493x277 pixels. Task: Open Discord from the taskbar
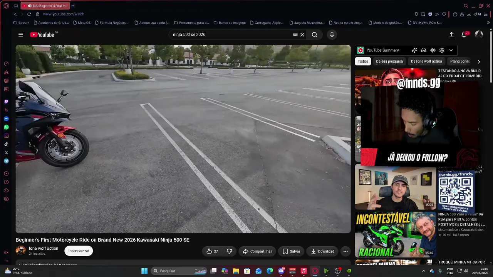(x=282, y=271)
